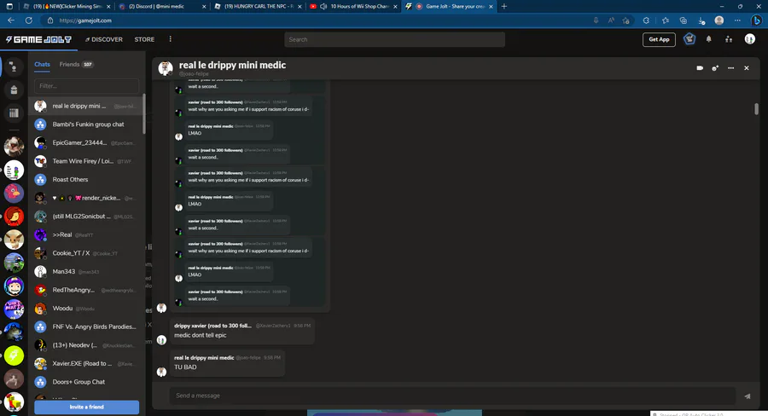Click the chat messages scrollbar

tap(756, 108)
